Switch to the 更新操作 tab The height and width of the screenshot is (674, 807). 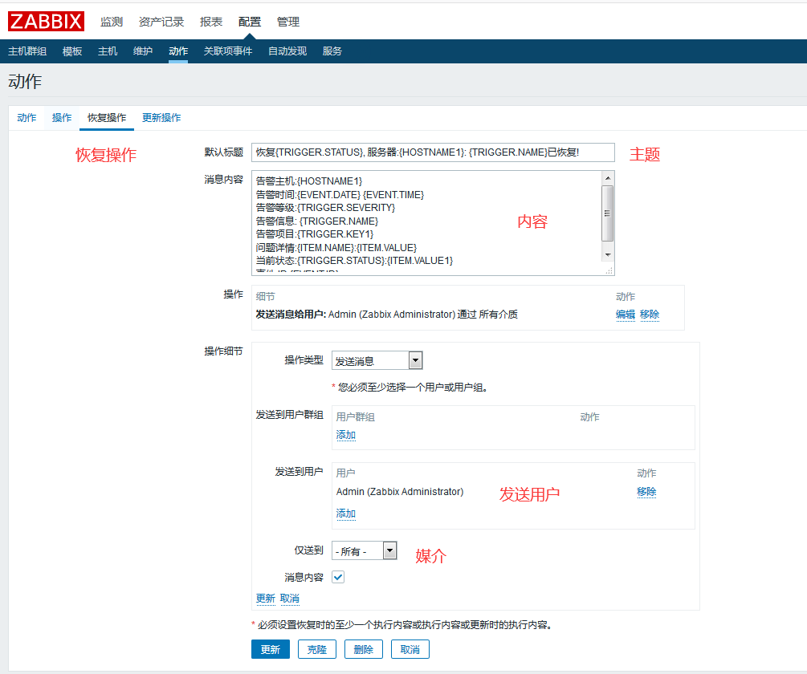161,118
